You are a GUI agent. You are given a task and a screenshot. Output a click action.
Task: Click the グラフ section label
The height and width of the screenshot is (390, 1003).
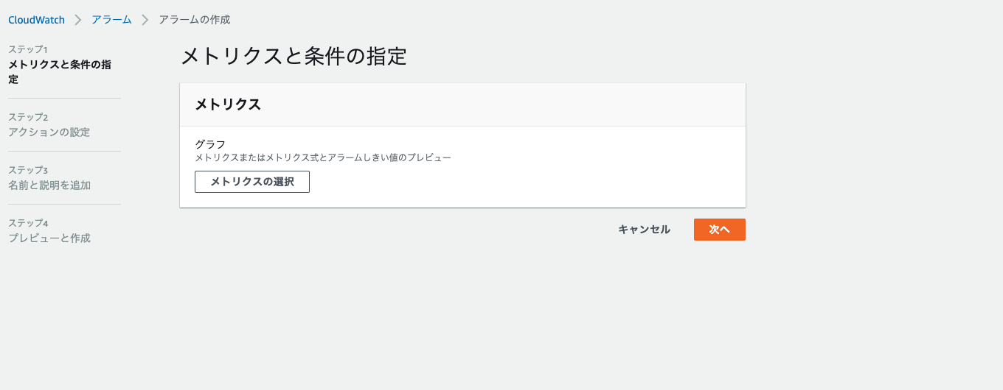coord(210,144)
